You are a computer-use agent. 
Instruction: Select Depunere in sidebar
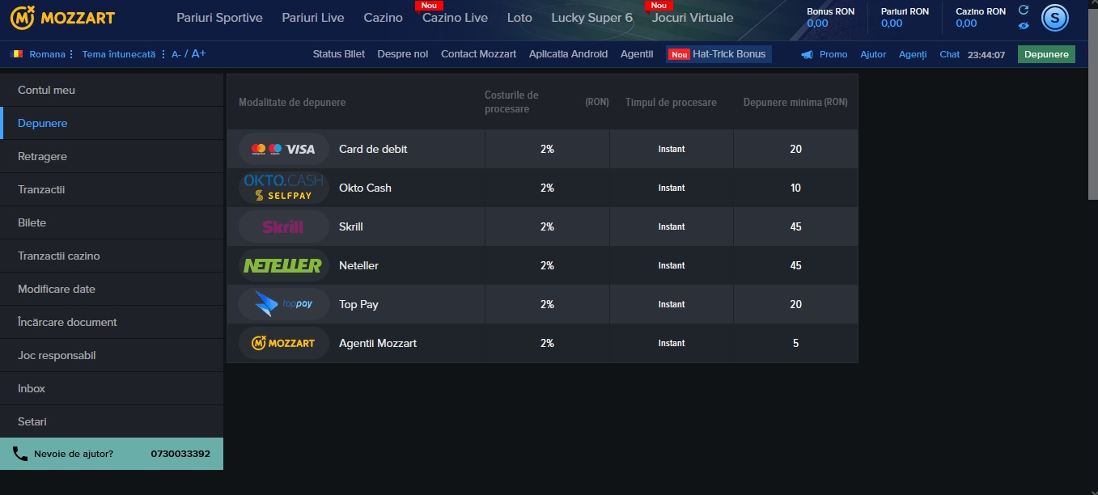[112, 123]
